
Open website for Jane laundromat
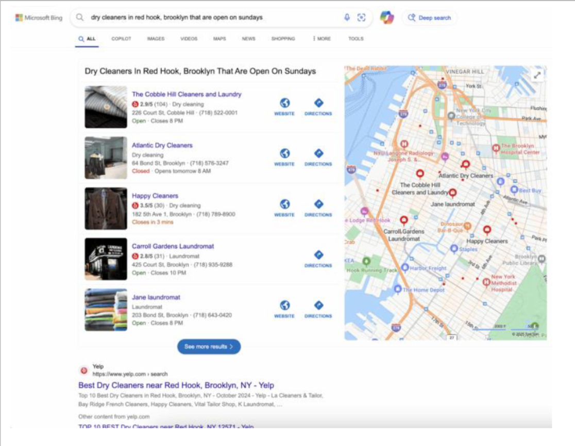(x=284, y=308)
